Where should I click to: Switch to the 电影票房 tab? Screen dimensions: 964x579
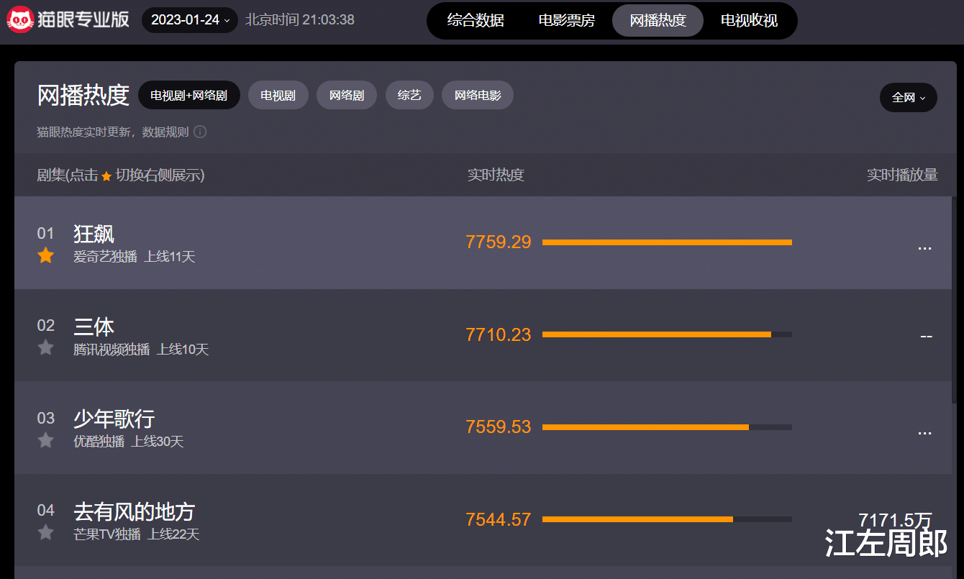pyautogui.click(x=567, y=20)
